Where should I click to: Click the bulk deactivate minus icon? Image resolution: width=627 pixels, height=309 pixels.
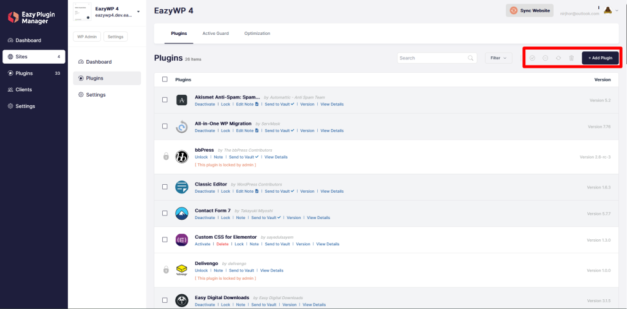point(545,58)
